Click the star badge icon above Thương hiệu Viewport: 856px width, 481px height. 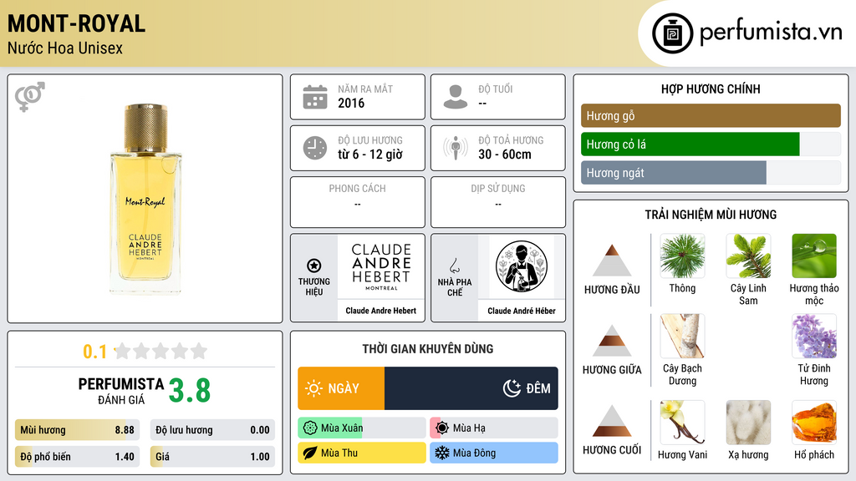[314, 266]
